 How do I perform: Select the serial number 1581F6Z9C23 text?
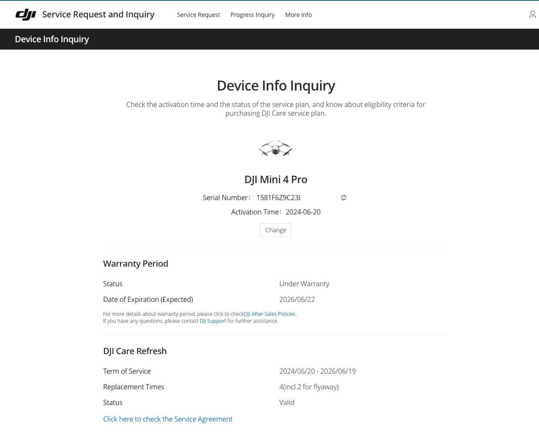pos(278,198)
